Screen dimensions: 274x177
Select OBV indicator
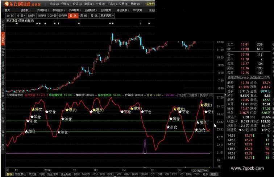tap(127, 174)
